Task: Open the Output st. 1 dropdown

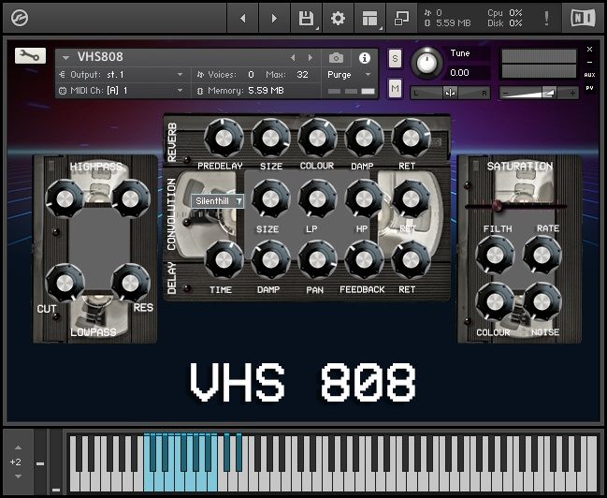Action: click(122, 74)
